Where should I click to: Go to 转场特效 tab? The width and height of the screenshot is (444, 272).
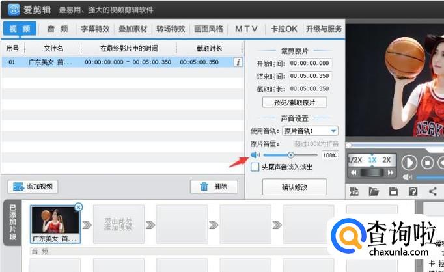[171, 29]
